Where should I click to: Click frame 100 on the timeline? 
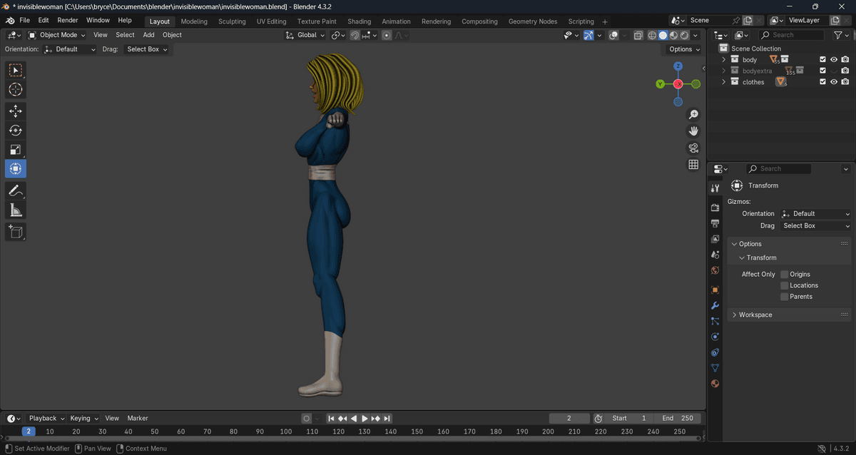286,431
